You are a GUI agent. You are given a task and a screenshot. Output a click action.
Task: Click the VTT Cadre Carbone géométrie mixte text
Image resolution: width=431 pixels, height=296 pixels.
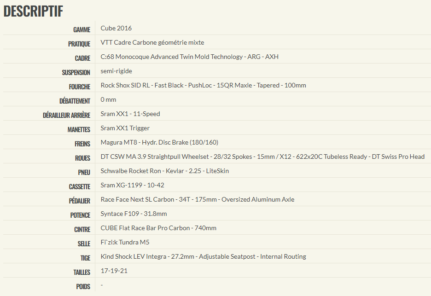[x=152, y=42]
